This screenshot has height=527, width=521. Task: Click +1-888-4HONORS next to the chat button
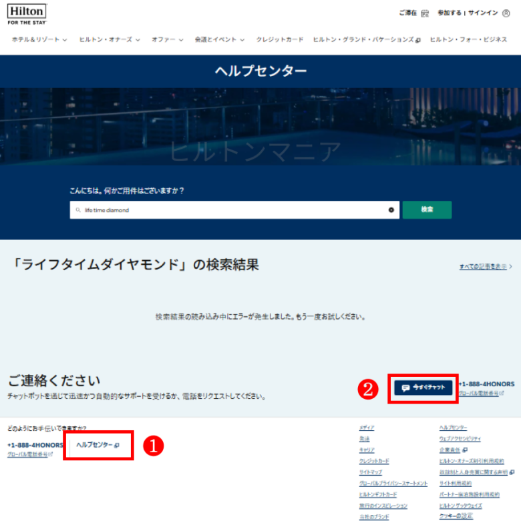(487, 384)
